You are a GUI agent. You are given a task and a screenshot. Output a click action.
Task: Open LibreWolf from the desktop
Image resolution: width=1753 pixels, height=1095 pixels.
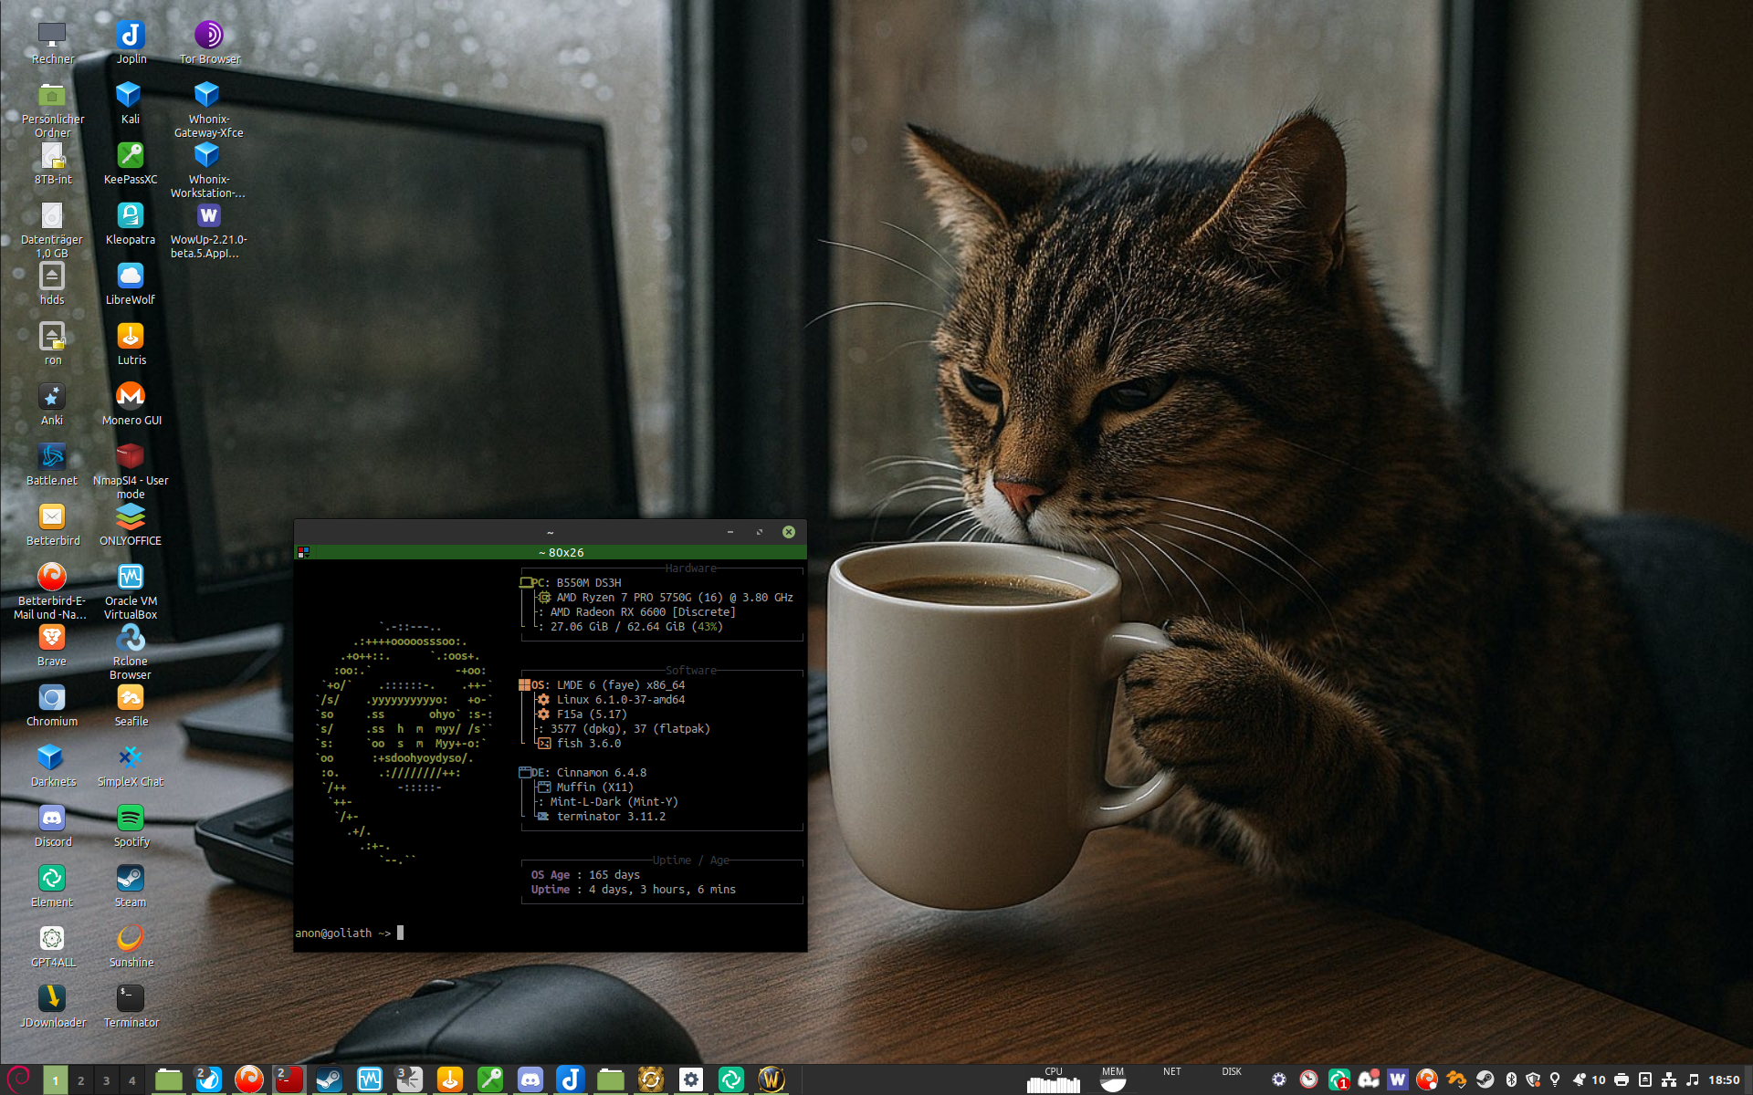click(x=131, y=284)
